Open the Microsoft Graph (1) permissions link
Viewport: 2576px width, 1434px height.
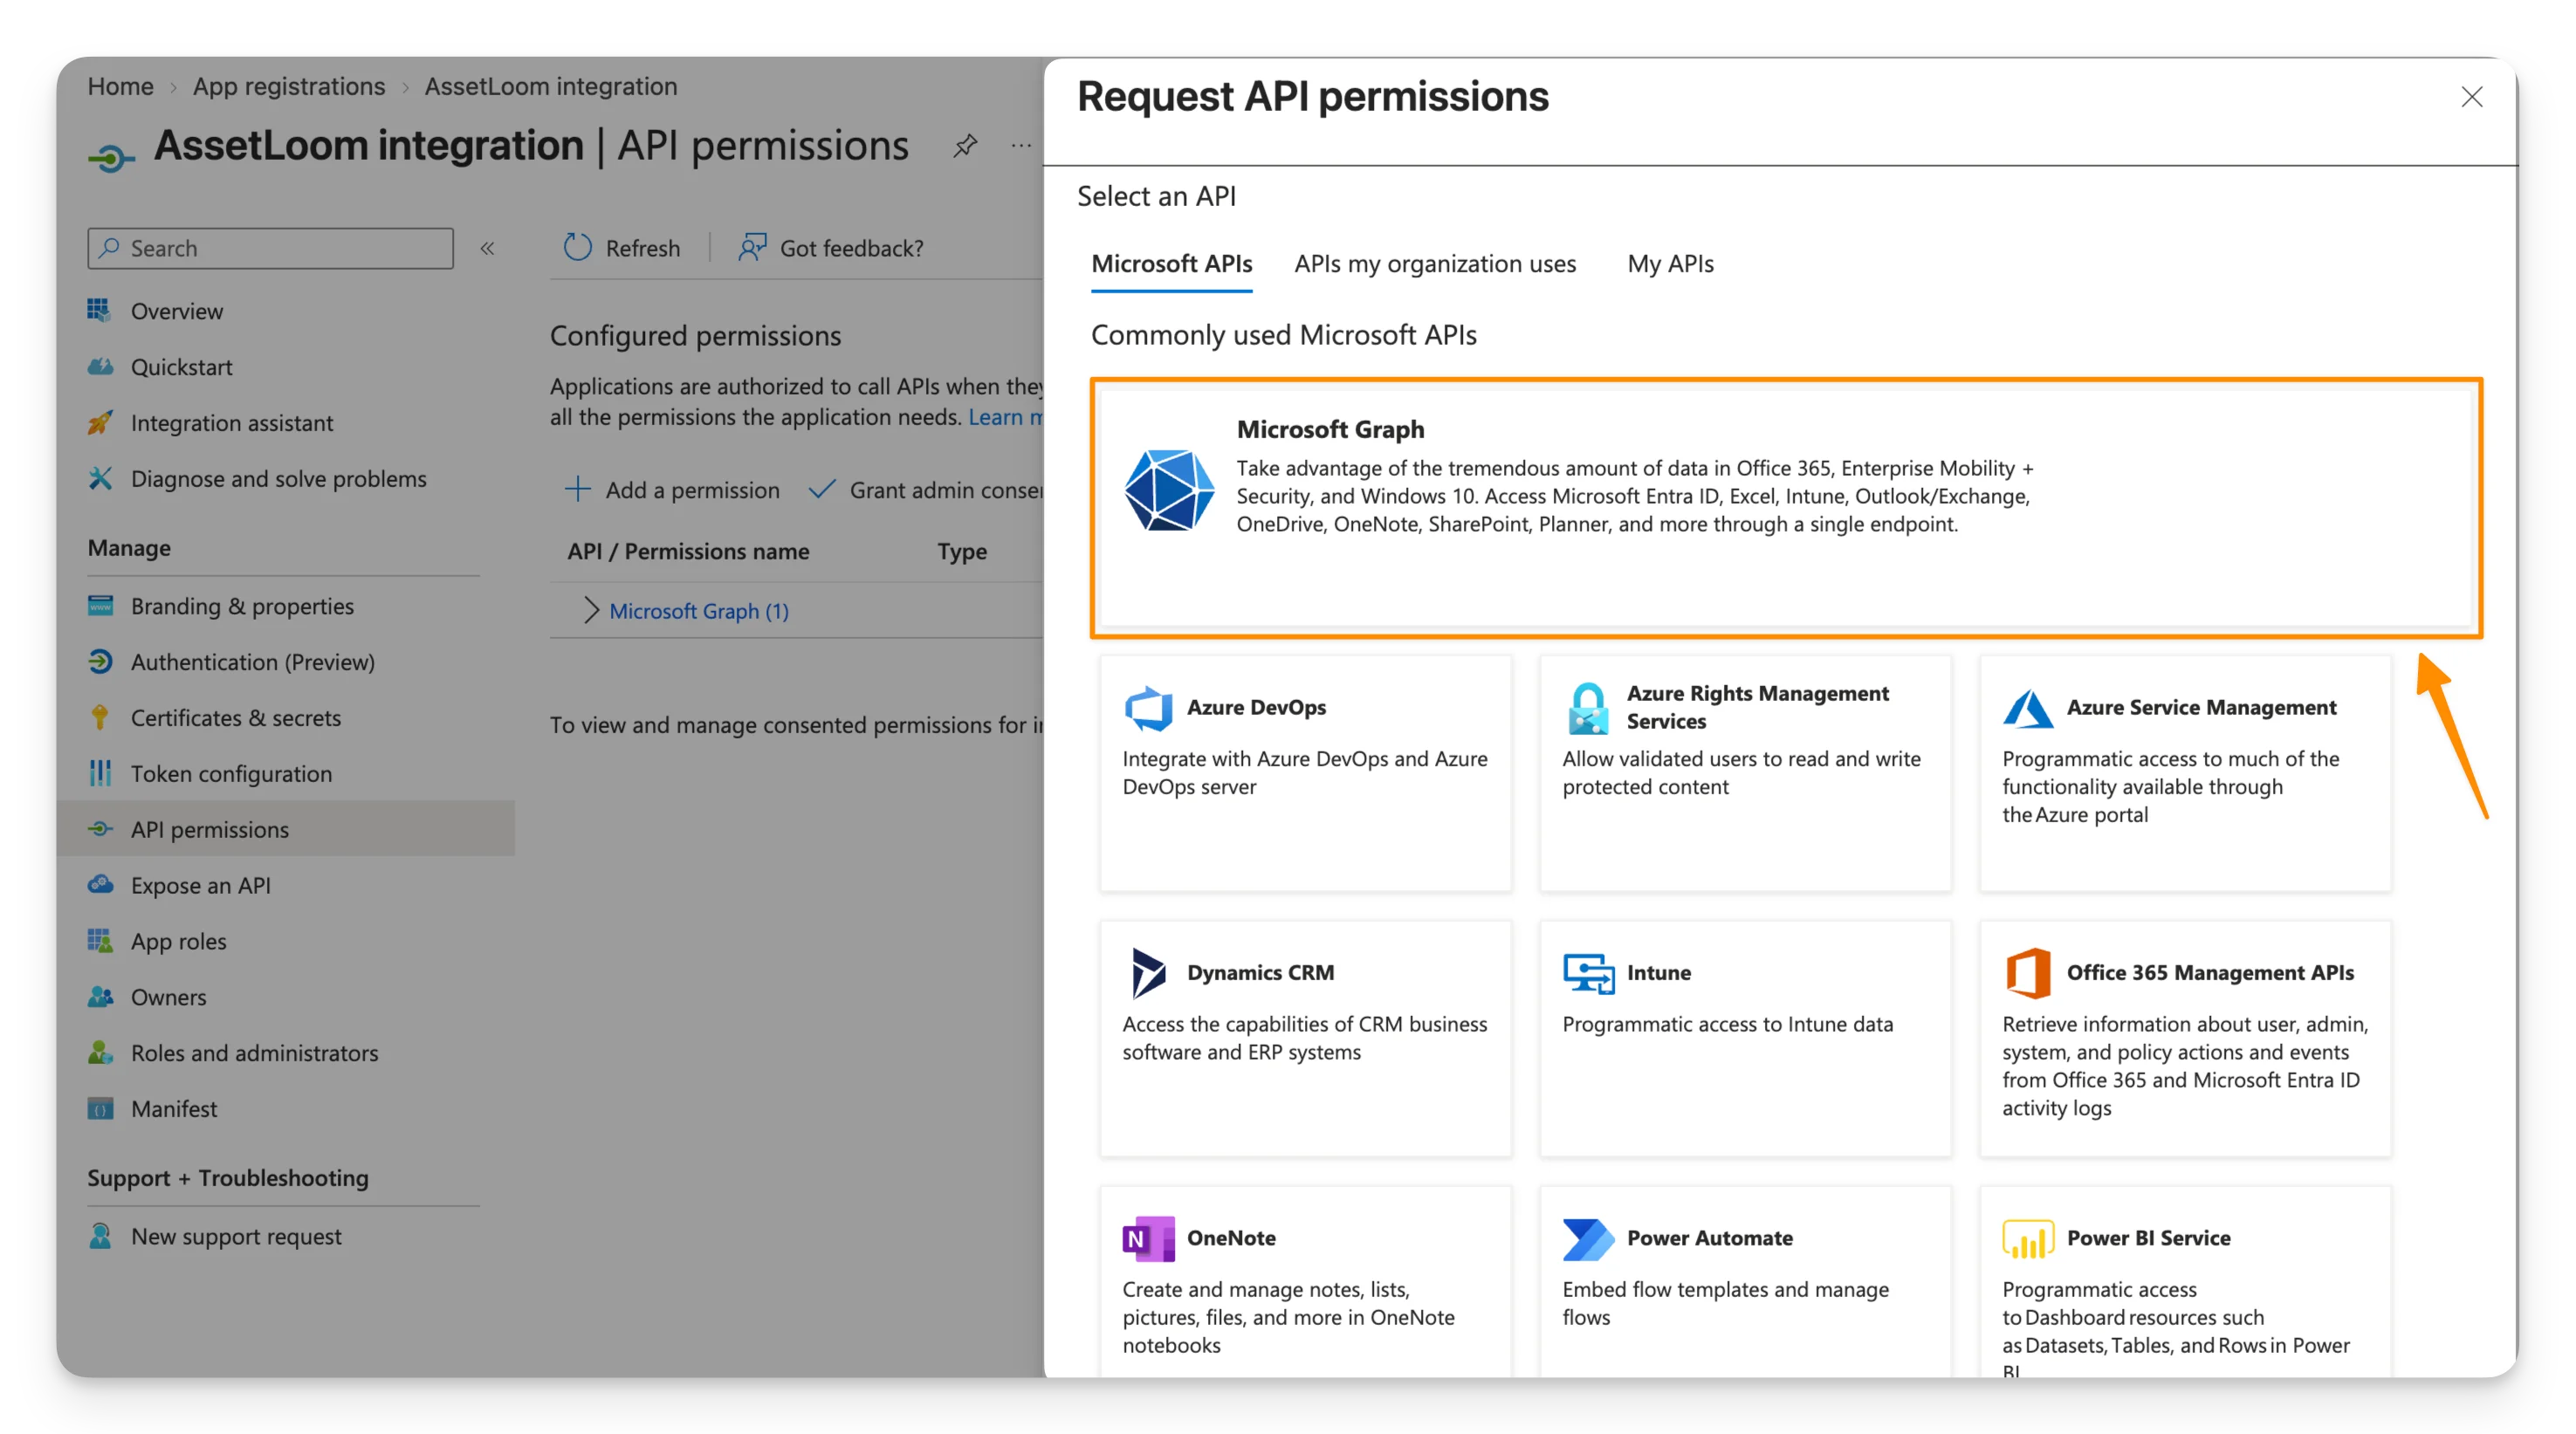click(x=699, y=611)
